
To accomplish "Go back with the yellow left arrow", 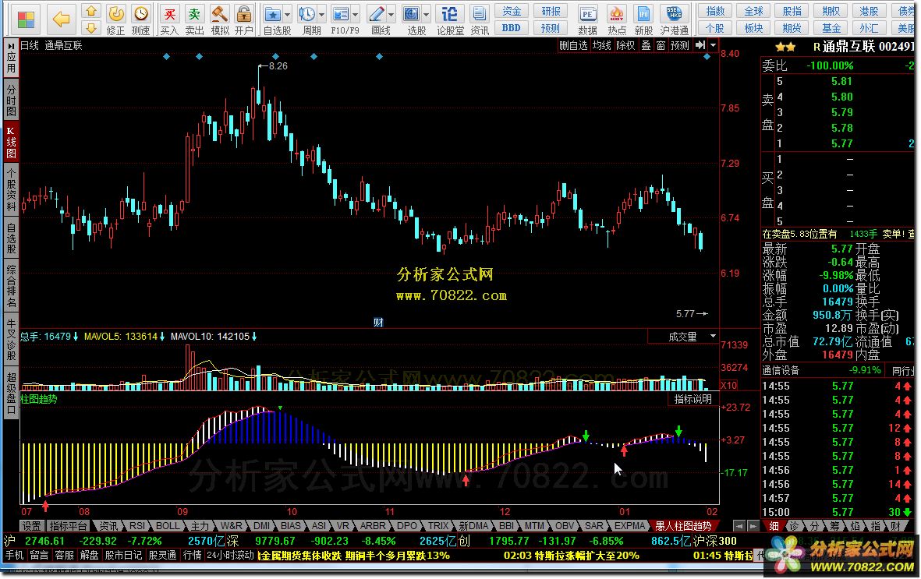I will pos(61,19).
